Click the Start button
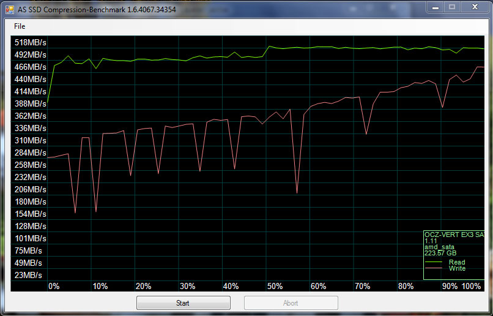 point(183,303)
